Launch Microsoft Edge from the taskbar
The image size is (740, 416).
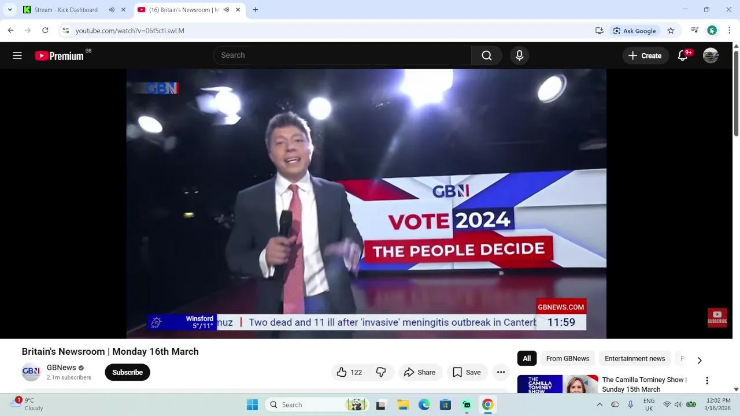pyautogui.click(x=424, y=405)
